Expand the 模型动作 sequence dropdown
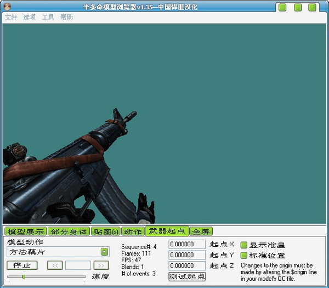 tap(104, 252)
